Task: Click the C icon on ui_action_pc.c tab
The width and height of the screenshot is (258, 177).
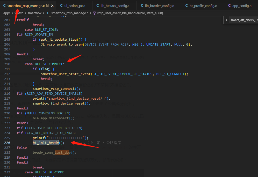Action: coord(61,6)
